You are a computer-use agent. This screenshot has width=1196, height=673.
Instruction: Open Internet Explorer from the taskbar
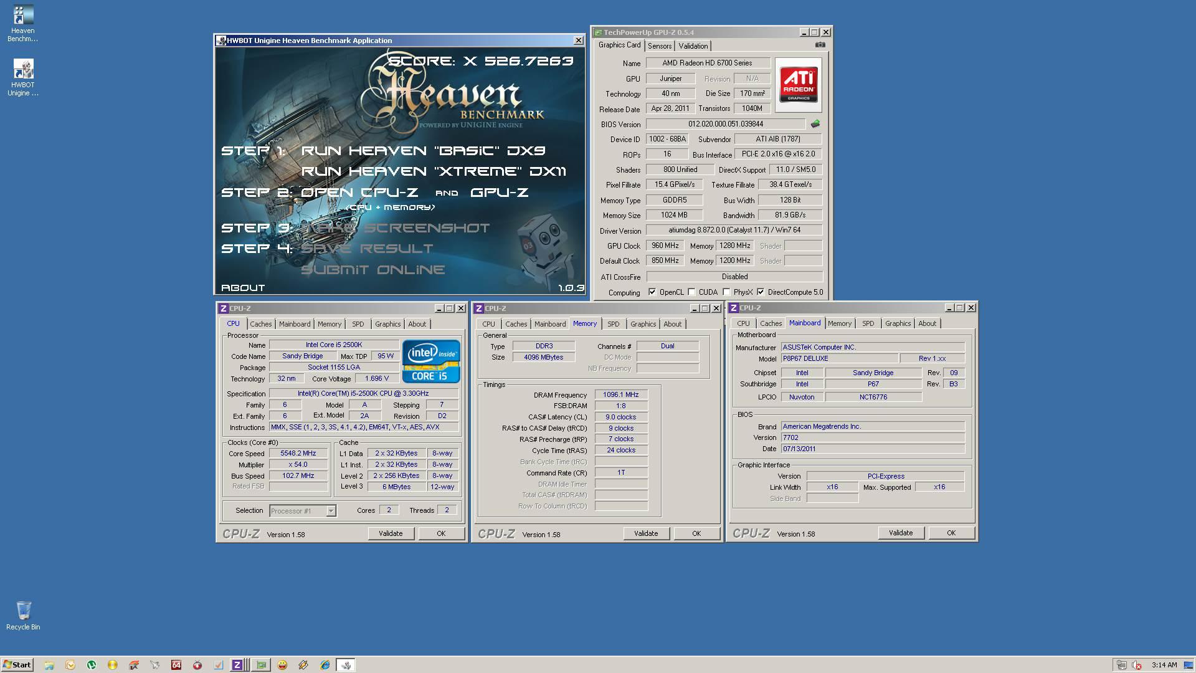tap(325, 665)
